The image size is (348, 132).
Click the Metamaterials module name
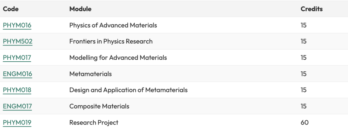91,74
